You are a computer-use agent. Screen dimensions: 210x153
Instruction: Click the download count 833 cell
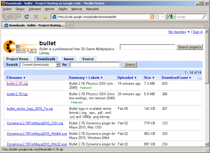(x=165, y=84)
